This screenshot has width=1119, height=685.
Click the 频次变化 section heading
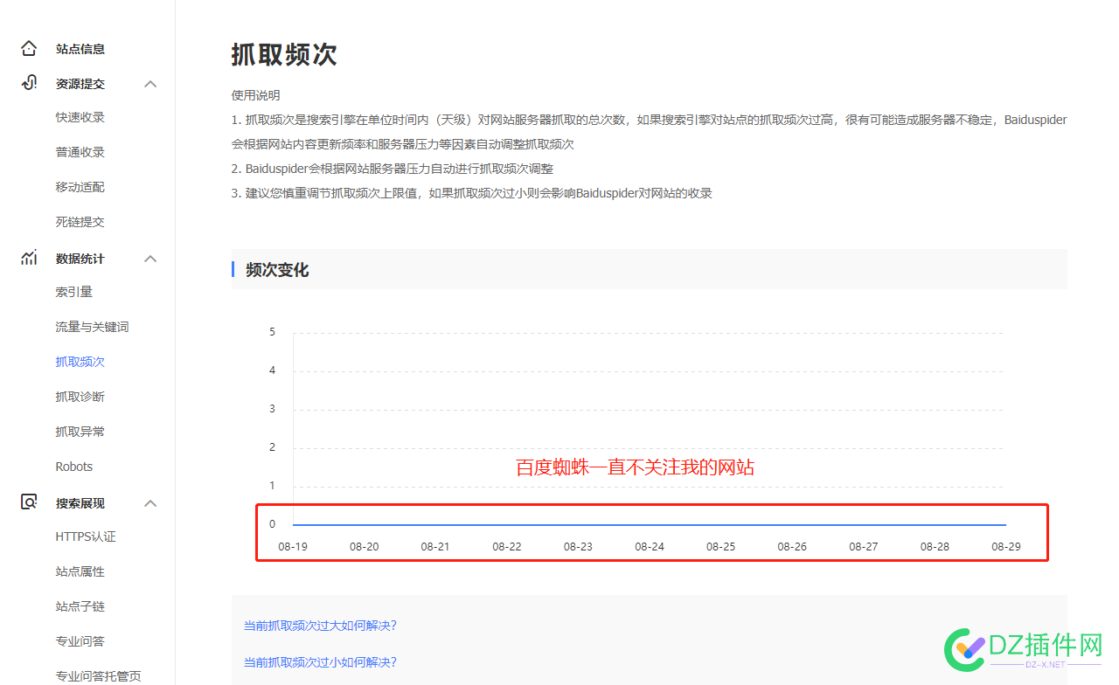[277, 270]
